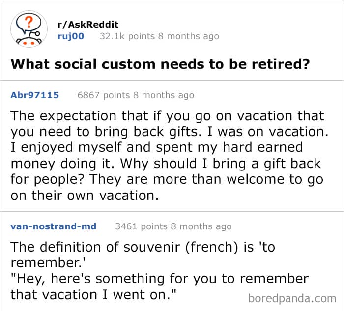Click the 32.1k points post score
344x311 pixels.
(x=120, y=36)
